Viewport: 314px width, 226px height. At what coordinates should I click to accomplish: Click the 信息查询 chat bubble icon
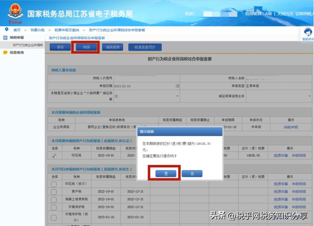tap(5, 52)
